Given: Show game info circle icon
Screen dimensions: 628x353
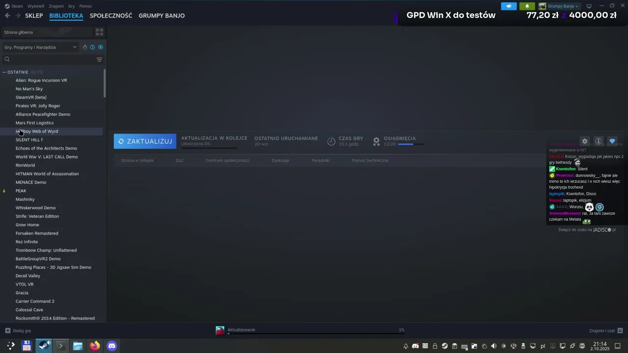Looking at the screenshot, I should click(x=599, y=141).
